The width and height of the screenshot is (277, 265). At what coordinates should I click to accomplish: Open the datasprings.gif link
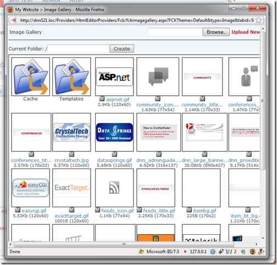pos(114,160)
